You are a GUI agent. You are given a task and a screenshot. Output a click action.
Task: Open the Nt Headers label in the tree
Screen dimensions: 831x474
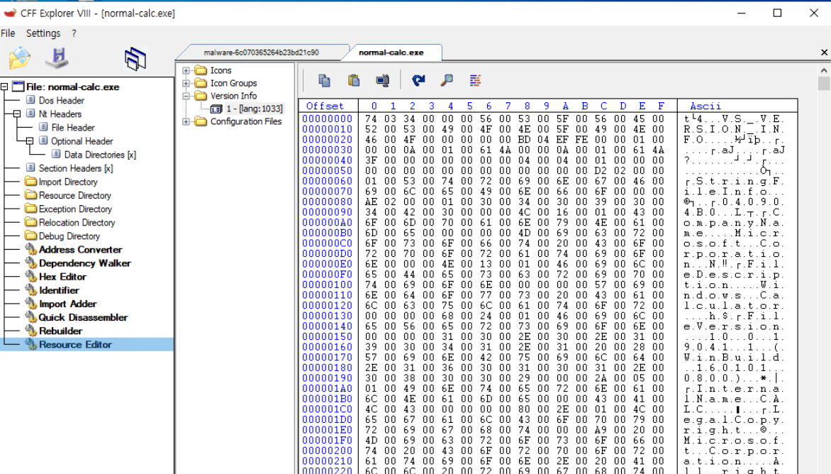coord(60,114)
